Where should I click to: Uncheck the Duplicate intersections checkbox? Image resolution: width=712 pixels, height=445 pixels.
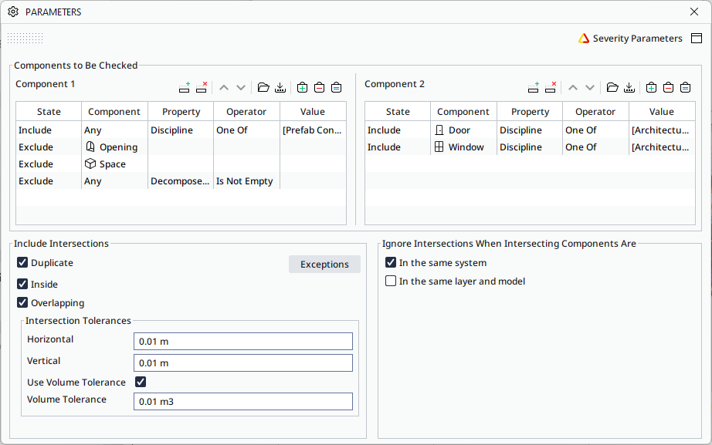22,262
